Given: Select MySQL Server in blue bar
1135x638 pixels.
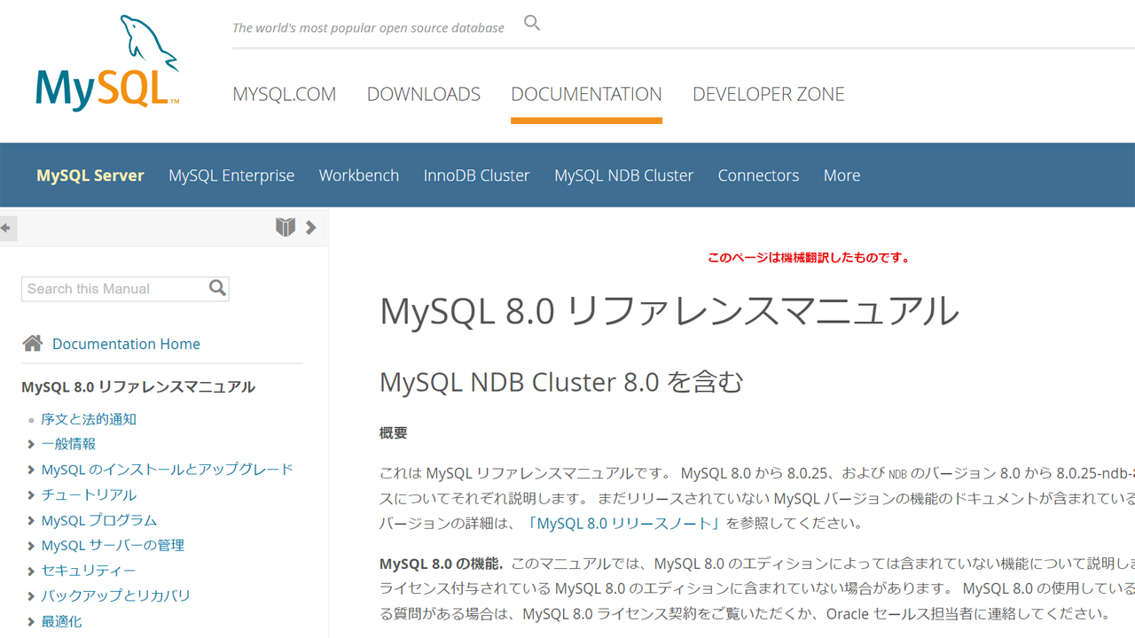Looking at the screenshot, I should [x=90, y=175].
